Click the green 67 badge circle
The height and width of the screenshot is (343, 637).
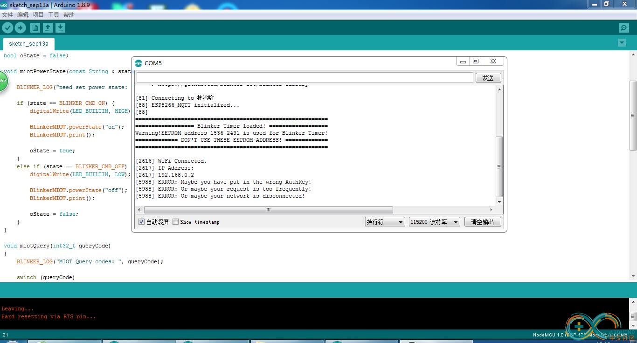(x=3, y=81)
